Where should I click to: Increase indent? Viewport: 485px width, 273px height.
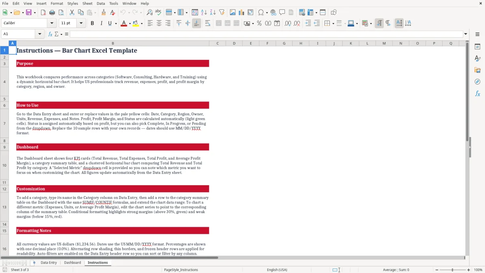click(308, 23)
